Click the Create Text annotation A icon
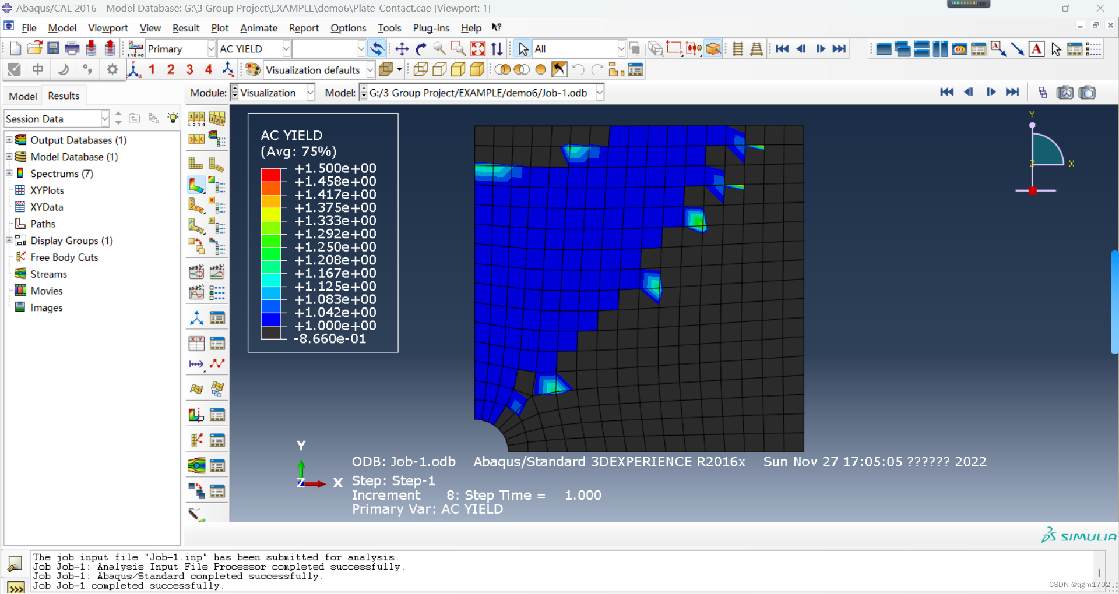The height and width of the screenshot is (594, 1119). point(1036,49)
